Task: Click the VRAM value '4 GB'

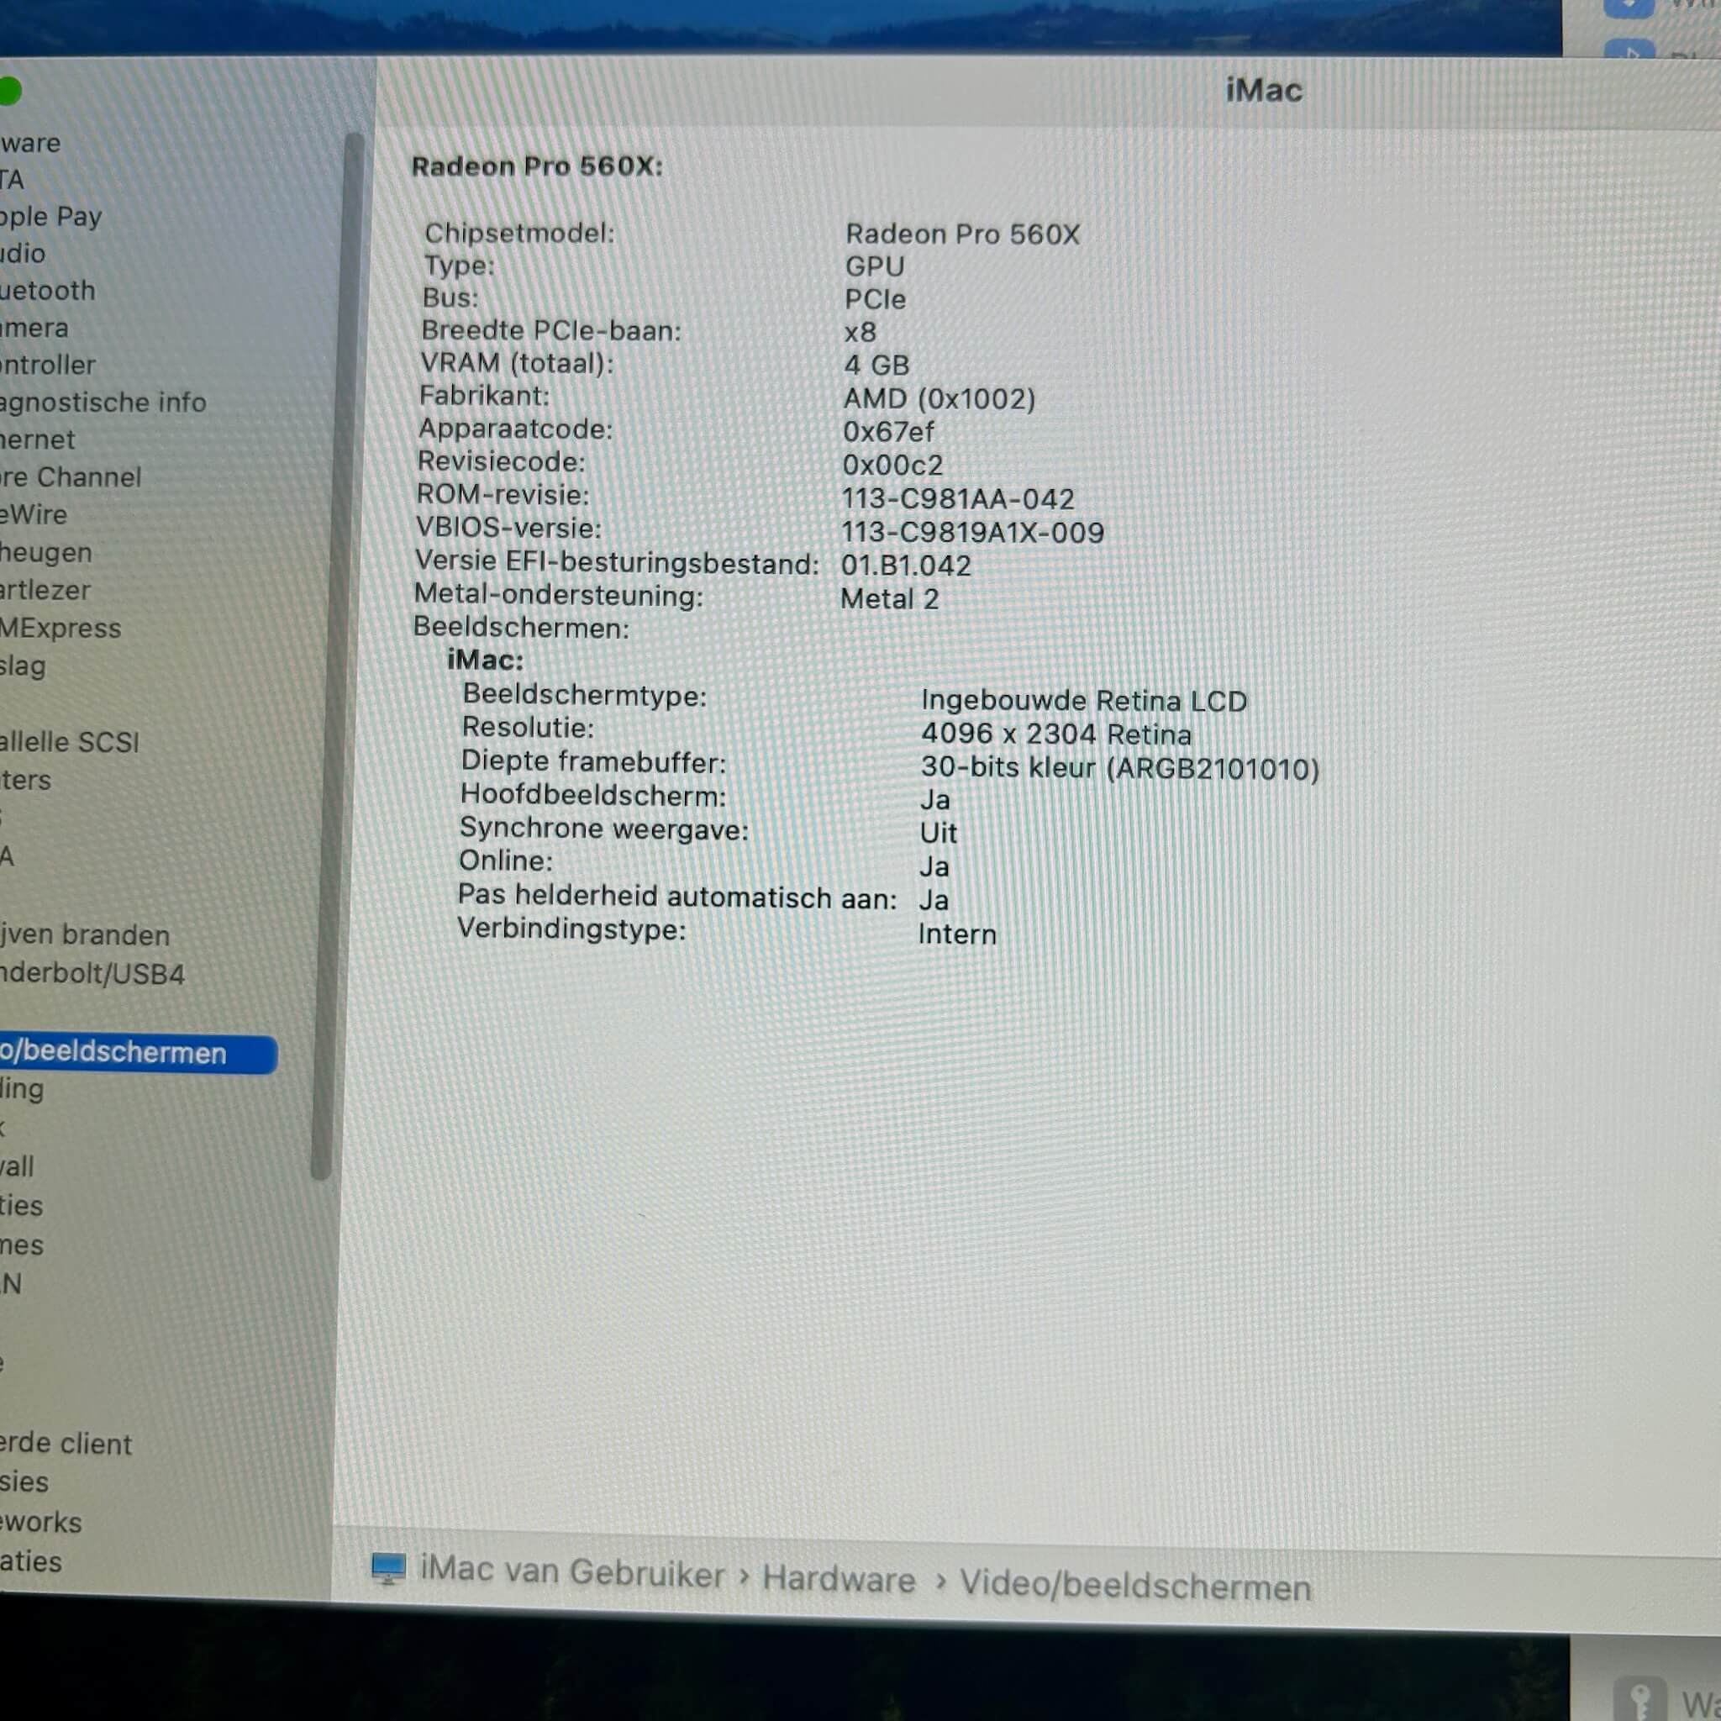Action: [x=876, y=366]
